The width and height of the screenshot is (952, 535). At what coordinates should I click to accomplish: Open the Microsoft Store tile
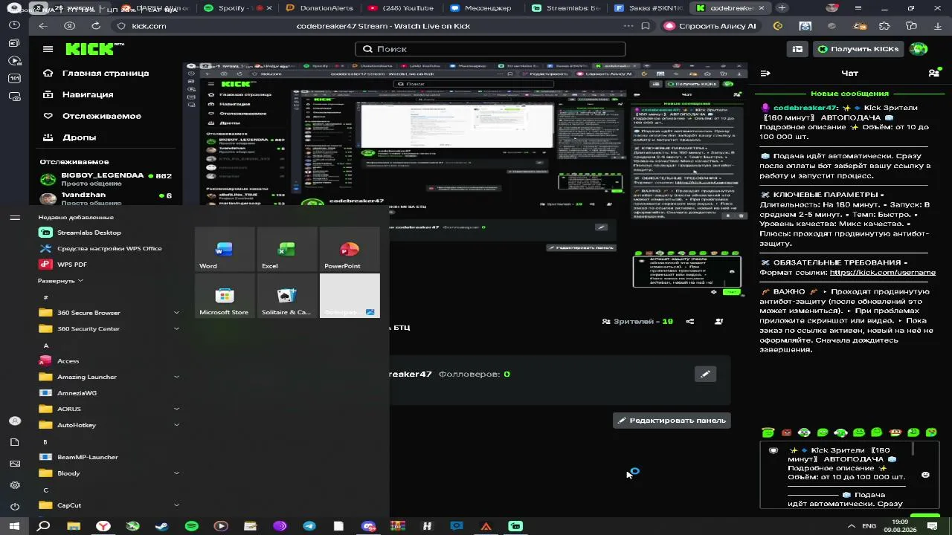[224, 296]
